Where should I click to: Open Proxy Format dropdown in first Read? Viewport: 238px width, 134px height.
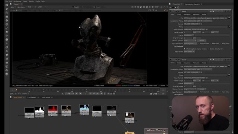[194, 29]
